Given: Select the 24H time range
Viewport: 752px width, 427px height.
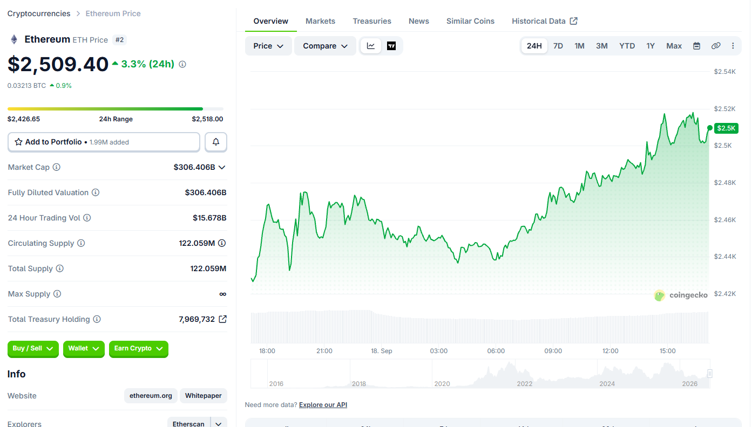Looking at the screenshot, I should [x=534, y=46].
